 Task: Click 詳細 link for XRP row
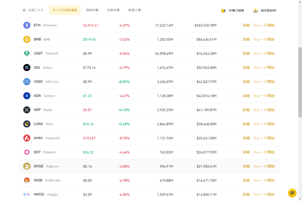[246, 110]
